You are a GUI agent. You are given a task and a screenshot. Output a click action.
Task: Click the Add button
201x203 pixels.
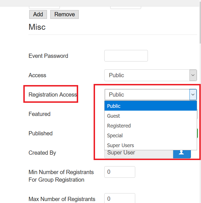tap(38, 14)
